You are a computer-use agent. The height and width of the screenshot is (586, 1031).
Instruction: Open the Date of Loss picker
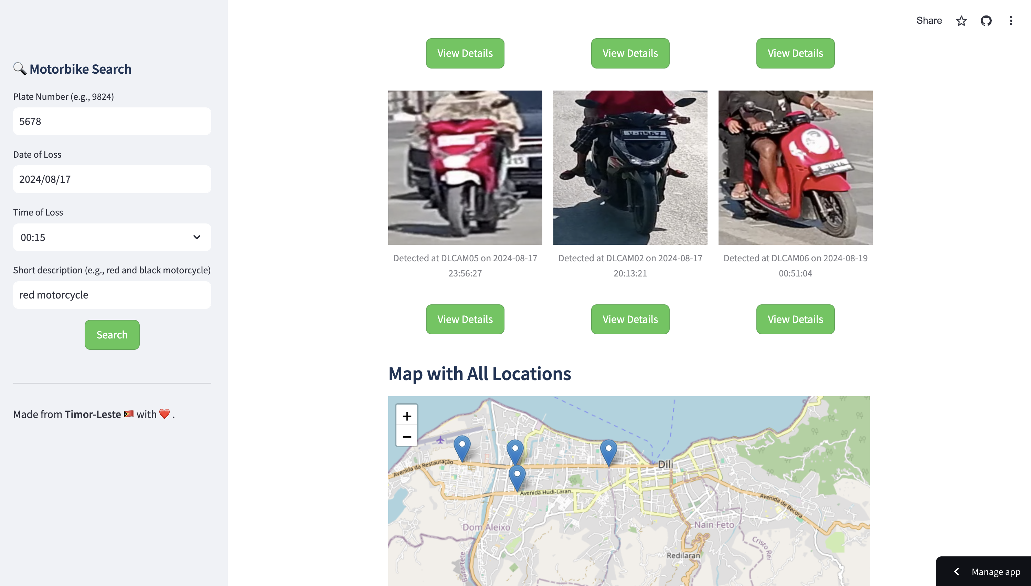pos(112,179)
